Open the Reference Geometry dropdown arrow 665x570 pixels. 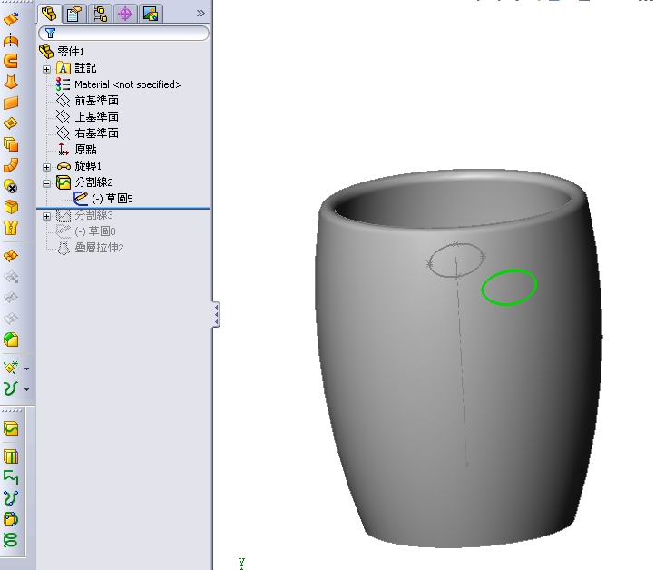pos(26,369)
